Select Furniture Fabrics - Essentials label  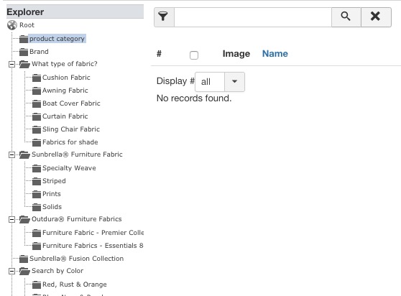pyautogui.click(x=93, y=246)
